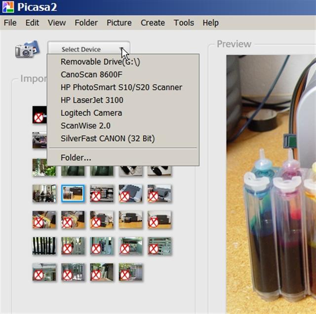Open the File menu

tap(10, 23)
